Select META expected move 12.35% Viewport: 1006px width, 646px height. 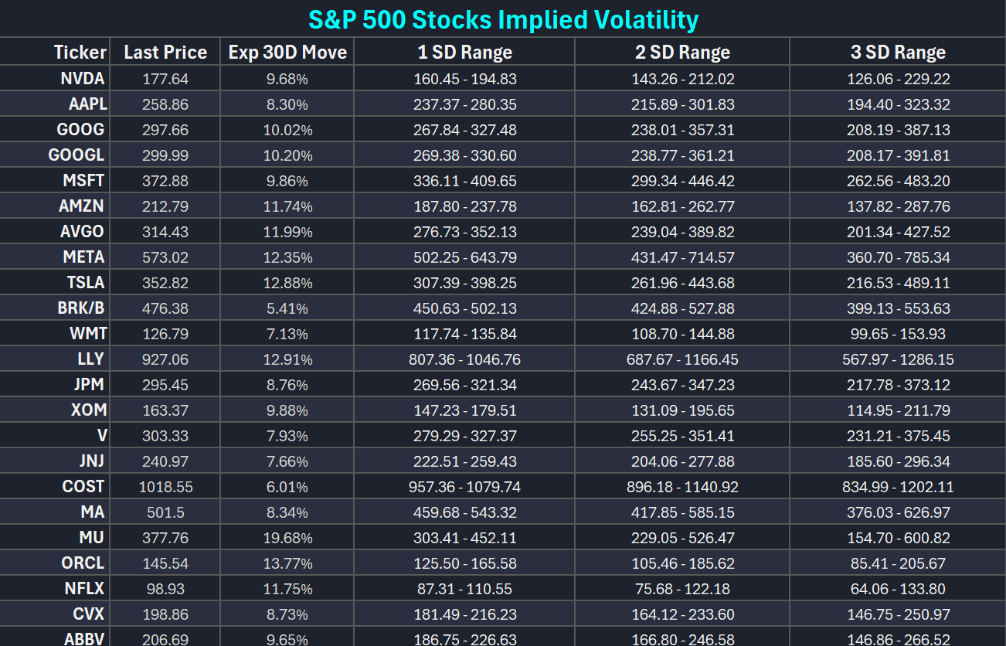287,257
